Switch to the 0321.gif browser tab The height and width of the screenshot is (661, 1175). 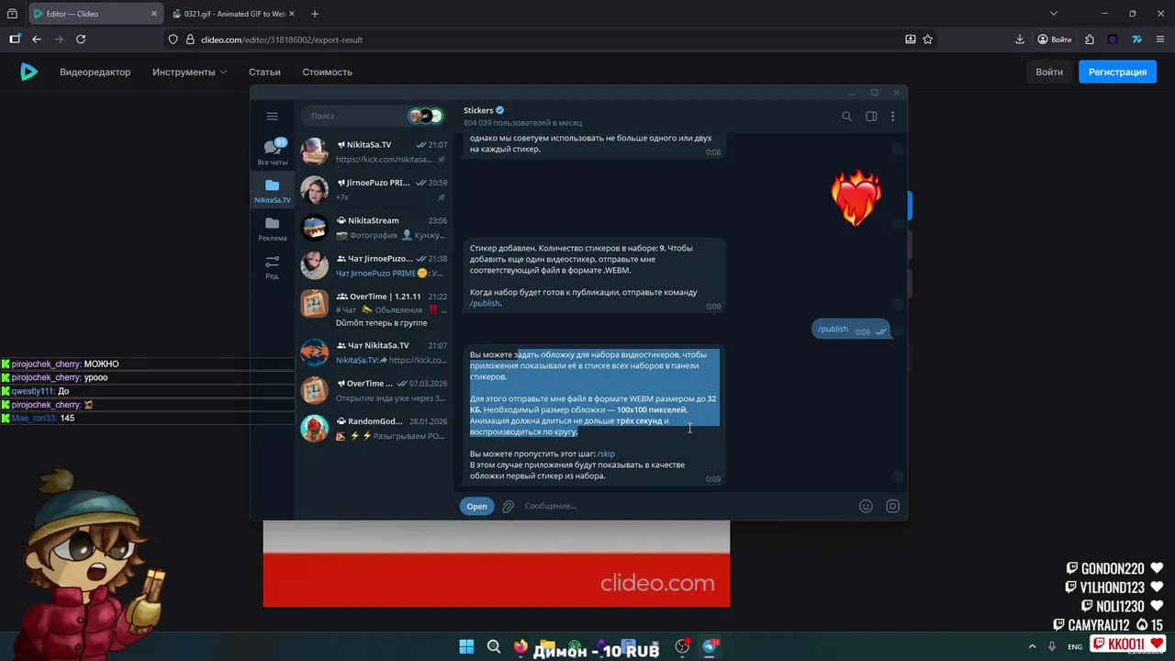coord(232,14)
